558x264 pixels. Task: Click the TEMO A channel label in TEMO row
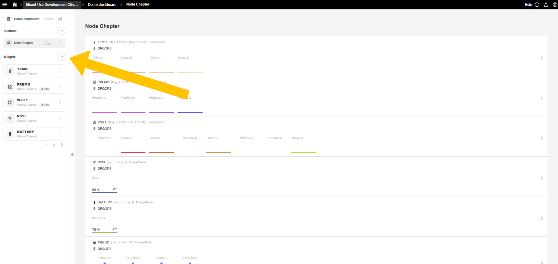click(98, 58)
